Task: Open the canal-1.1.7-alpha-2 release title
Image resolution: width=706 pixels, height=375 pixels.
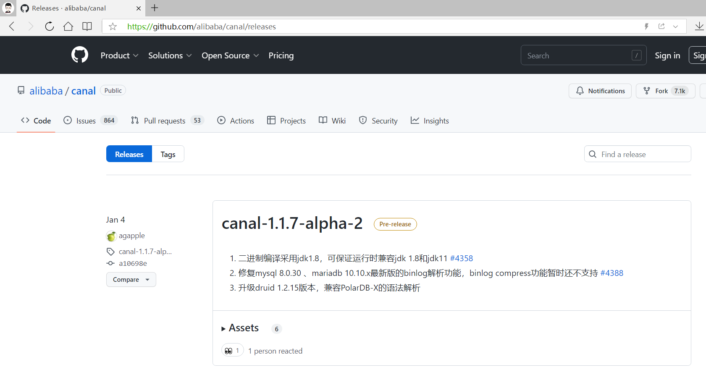Action: click(x=292, y=223)
